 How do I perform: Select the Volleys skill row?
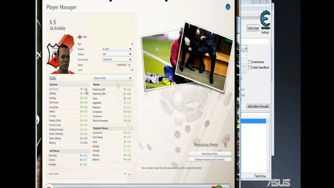68,111
